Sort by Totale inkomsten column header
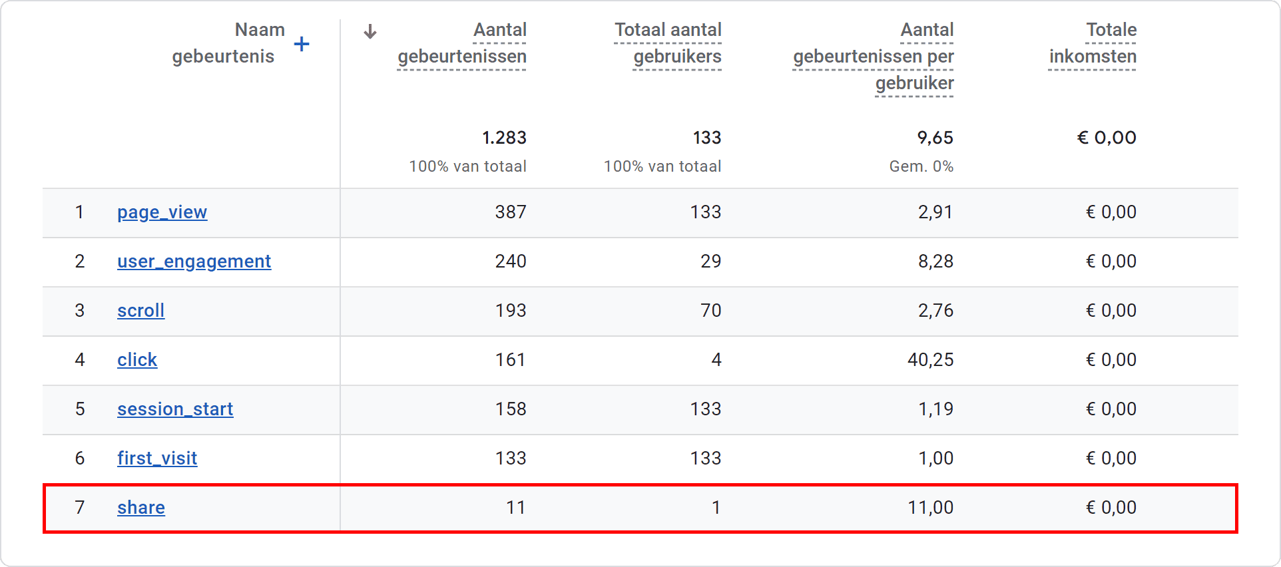Image resolution: width=1281 pixels, height=567 pixels. (x=1093, y=43)
